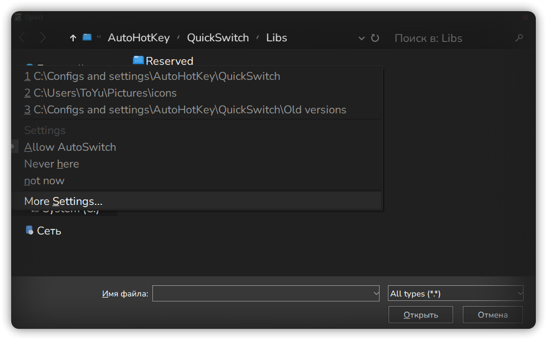Select the Allow AutoSwitch radio option
This screenshot has width=547, height=340.
(x=70, y=147)
